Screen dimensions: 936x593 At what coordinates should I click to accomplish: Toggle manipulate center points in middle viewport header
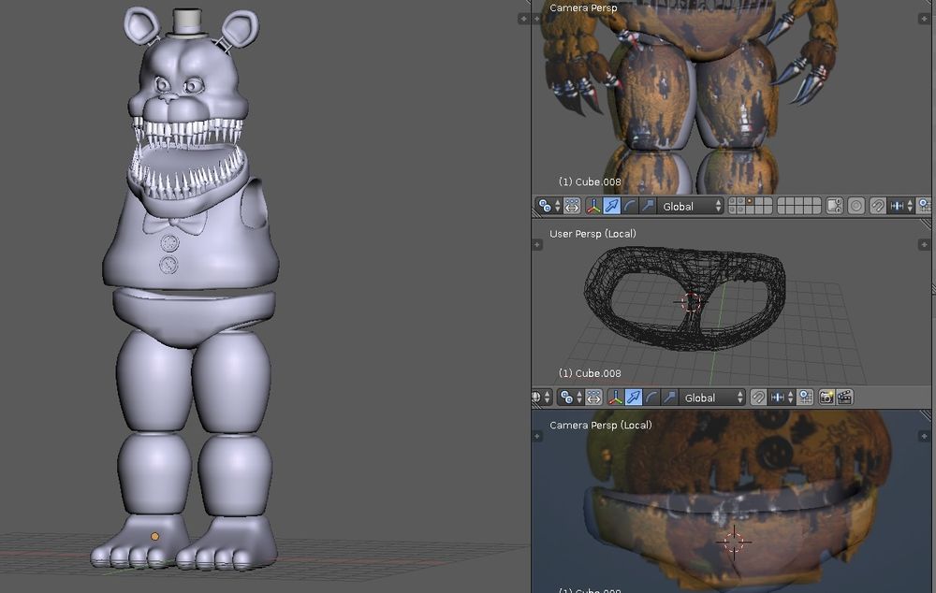[593, 397]
